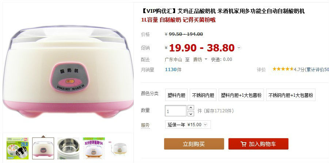View the green 28.8 promo thumbnail

18,148
